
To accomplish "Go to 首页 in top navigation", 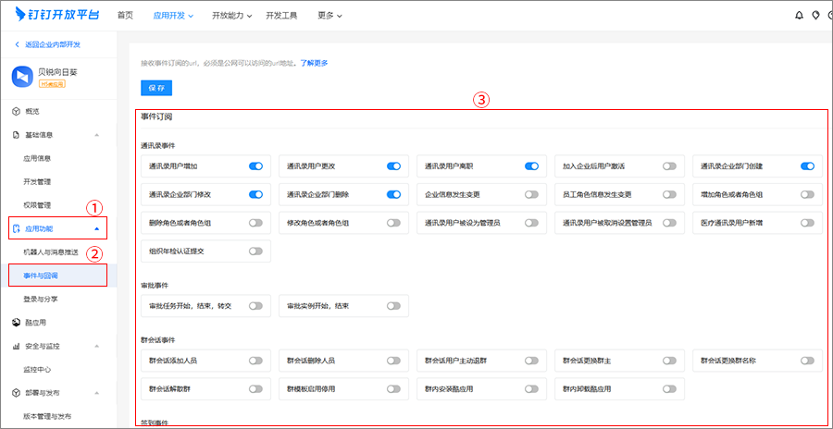I will [125, 16].
